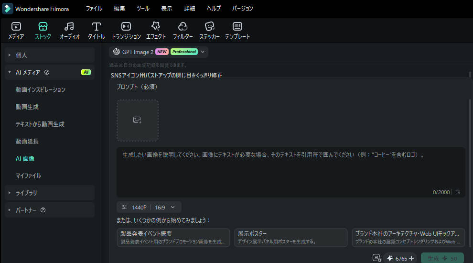Click the plus icon to add credits
The height and width of the screenshot is (263, 473).
pos(411,258)
